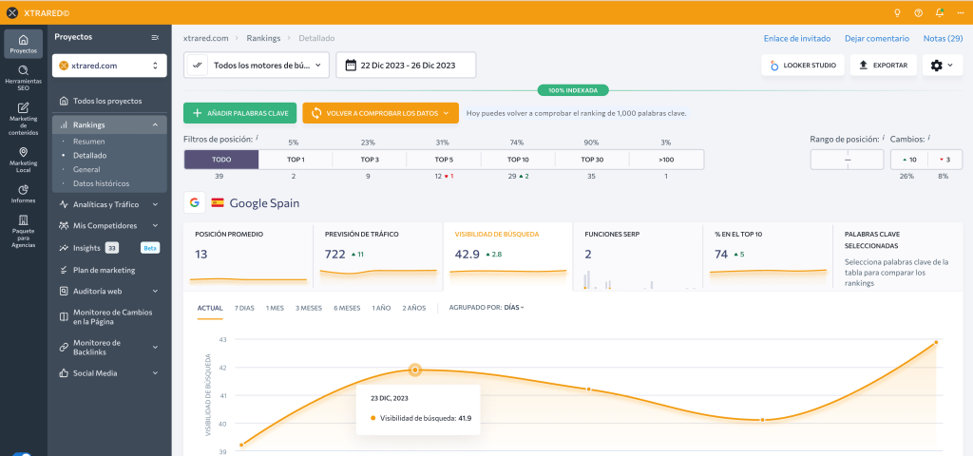
Task: Click the notifications bell icon
Action: coord(940,12)
